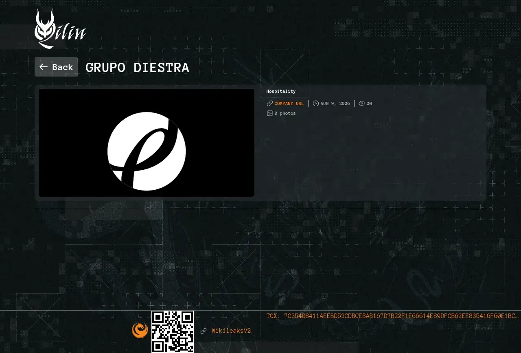
Task: Click the chain link icon beside COMPANY URL
Action: pyautogui.click(x=270, y=103)
